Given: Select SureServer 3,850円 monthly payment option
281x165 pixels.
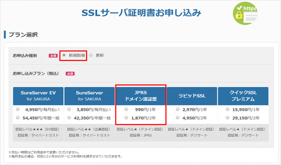Looking at the screenshot, I should (x=69, y=109).
